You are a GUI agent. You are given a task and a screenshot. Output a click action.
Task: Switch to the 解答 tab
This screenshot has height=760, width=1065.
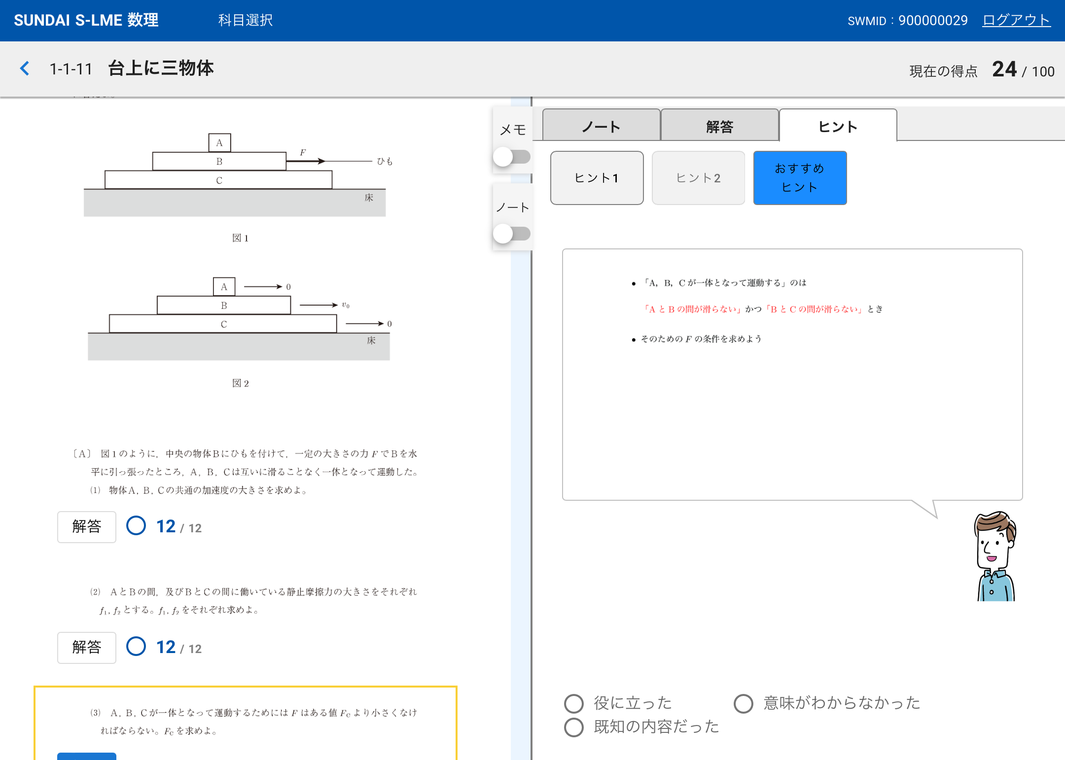point(719,126)
